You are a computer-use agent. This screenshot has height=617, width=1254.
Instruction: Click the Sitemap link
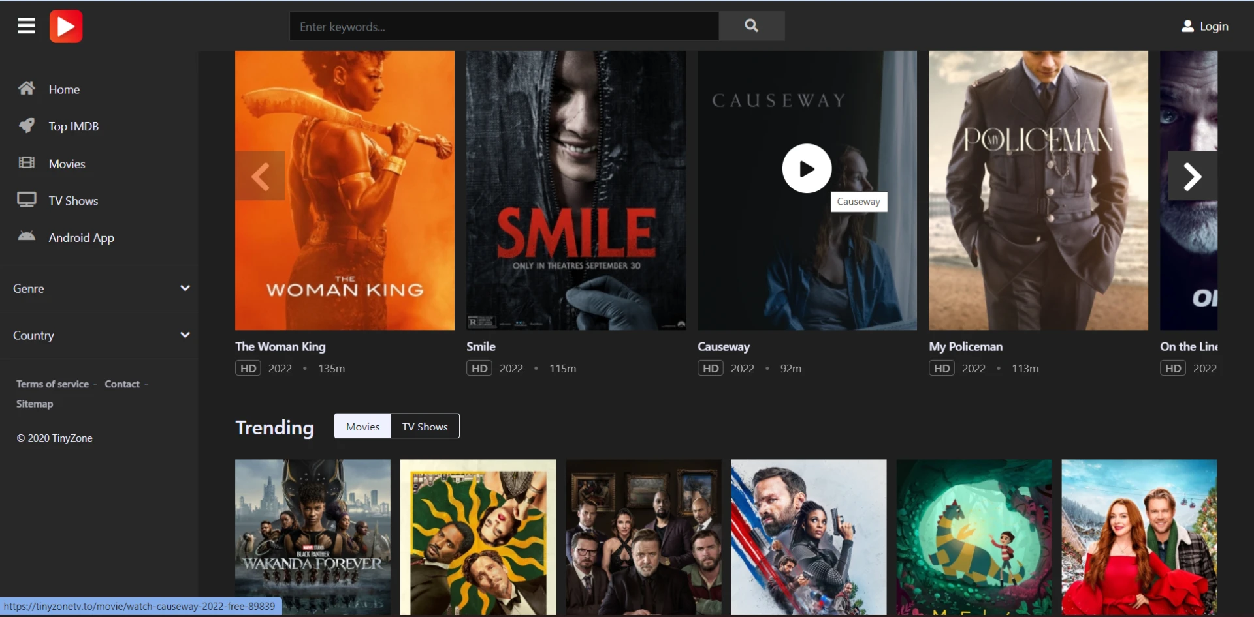pos(35,404)
